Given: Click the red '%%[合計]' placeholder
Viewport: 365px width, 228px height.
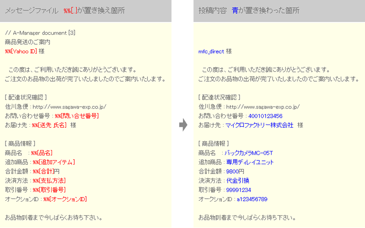Looking at the screenshot, I should pyautogui.click(x=43, y=171).
